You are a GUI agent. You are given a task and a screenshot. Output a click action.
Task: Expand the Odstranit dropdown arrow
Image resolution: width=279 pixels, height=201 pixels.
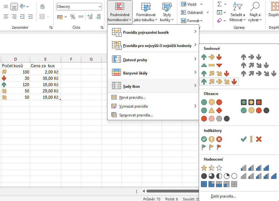tap(207, 13)
